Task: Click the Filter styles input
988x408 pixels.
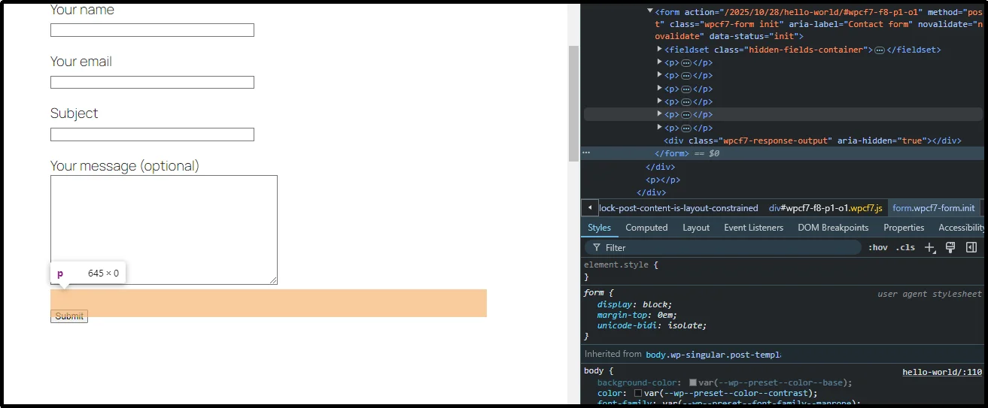Action: coord(722,247)
